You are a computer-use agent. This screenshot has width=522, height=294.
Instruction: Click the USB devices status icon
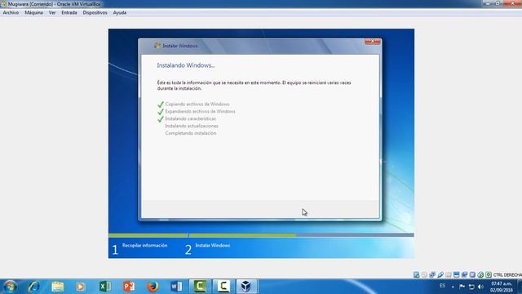(440, 274)
